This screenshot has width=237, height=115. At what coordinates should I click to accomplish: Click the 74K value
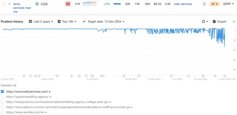pos(137,4)
